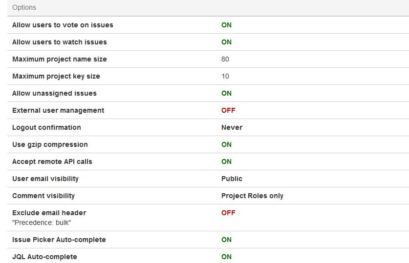
Task: Click the Options section header
Action: (x=24, y=7)
